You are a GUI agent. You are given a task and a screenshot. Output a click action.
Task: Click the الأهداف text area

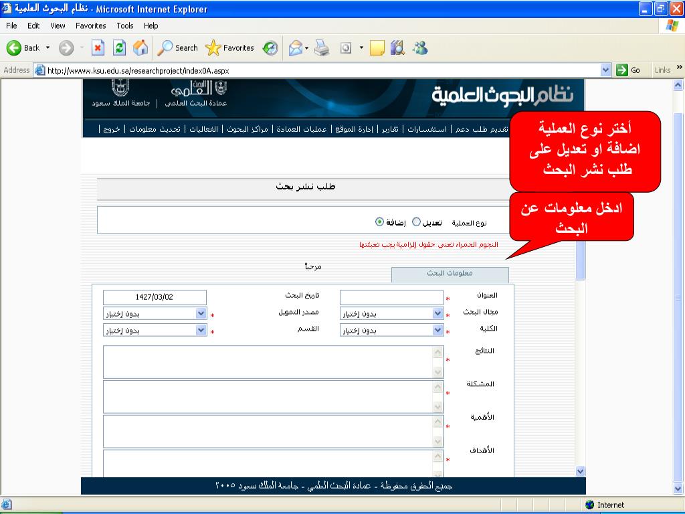274,464
